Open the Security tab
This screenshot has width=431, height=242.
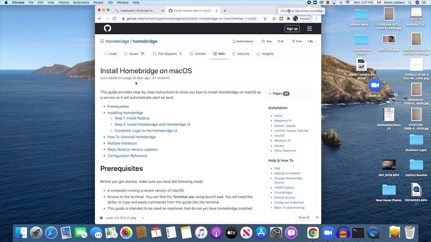coord(241,54)
